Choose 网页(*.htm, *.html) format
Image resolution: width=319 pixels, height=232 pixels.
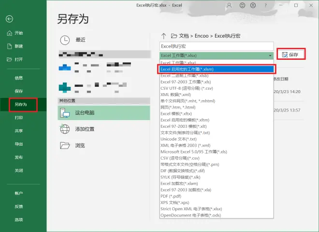tap(217, 107)
